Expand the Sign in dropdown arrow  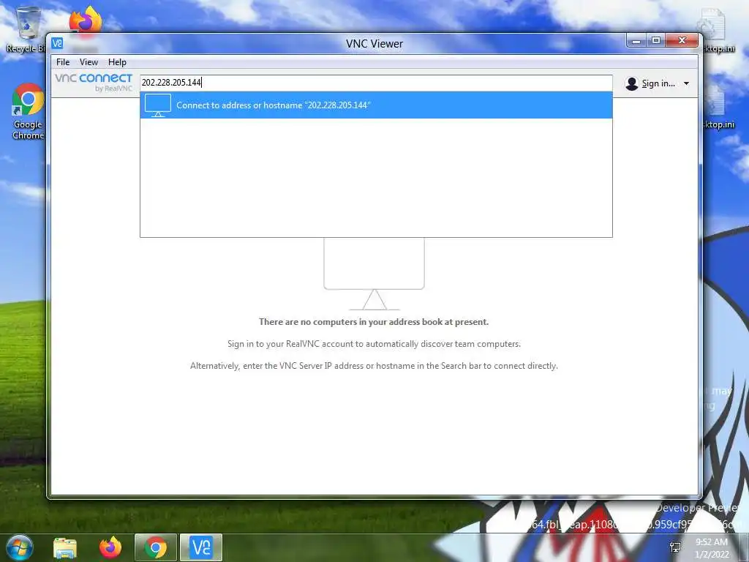click(x=686, y=83)
